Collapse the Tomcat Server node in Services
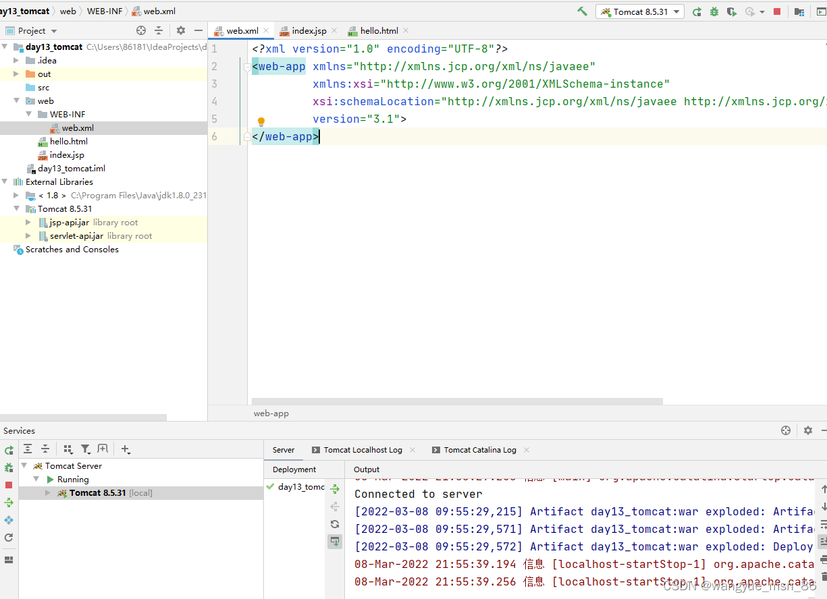The height and width of the screenshot is (599, 827). click(25, 466)
